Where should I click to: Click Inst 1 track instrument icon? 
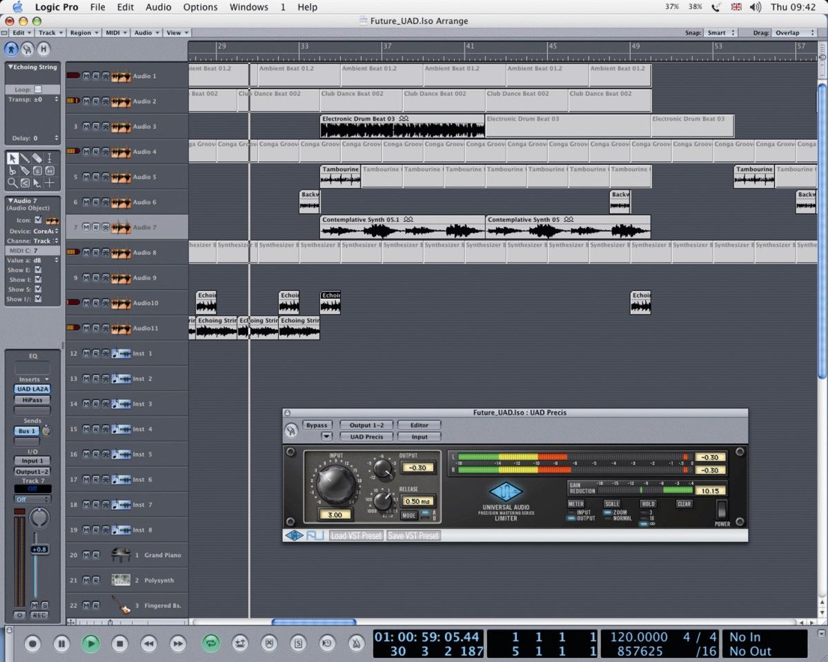pyautogui.click(x=121, y=354)
